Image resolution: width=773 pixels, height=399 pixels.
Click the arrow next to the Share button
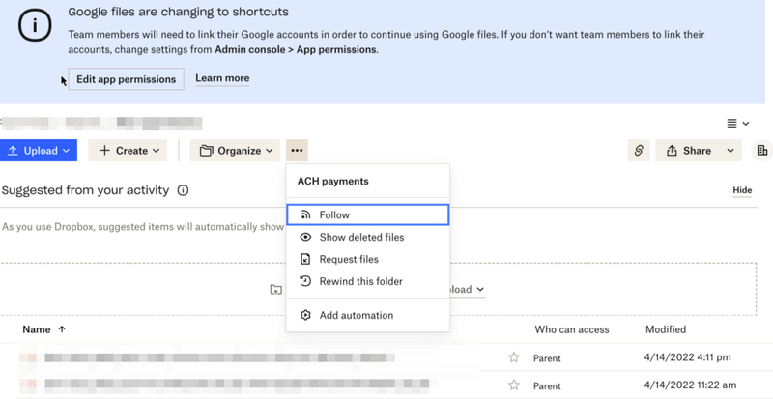(x=730, y=151)
